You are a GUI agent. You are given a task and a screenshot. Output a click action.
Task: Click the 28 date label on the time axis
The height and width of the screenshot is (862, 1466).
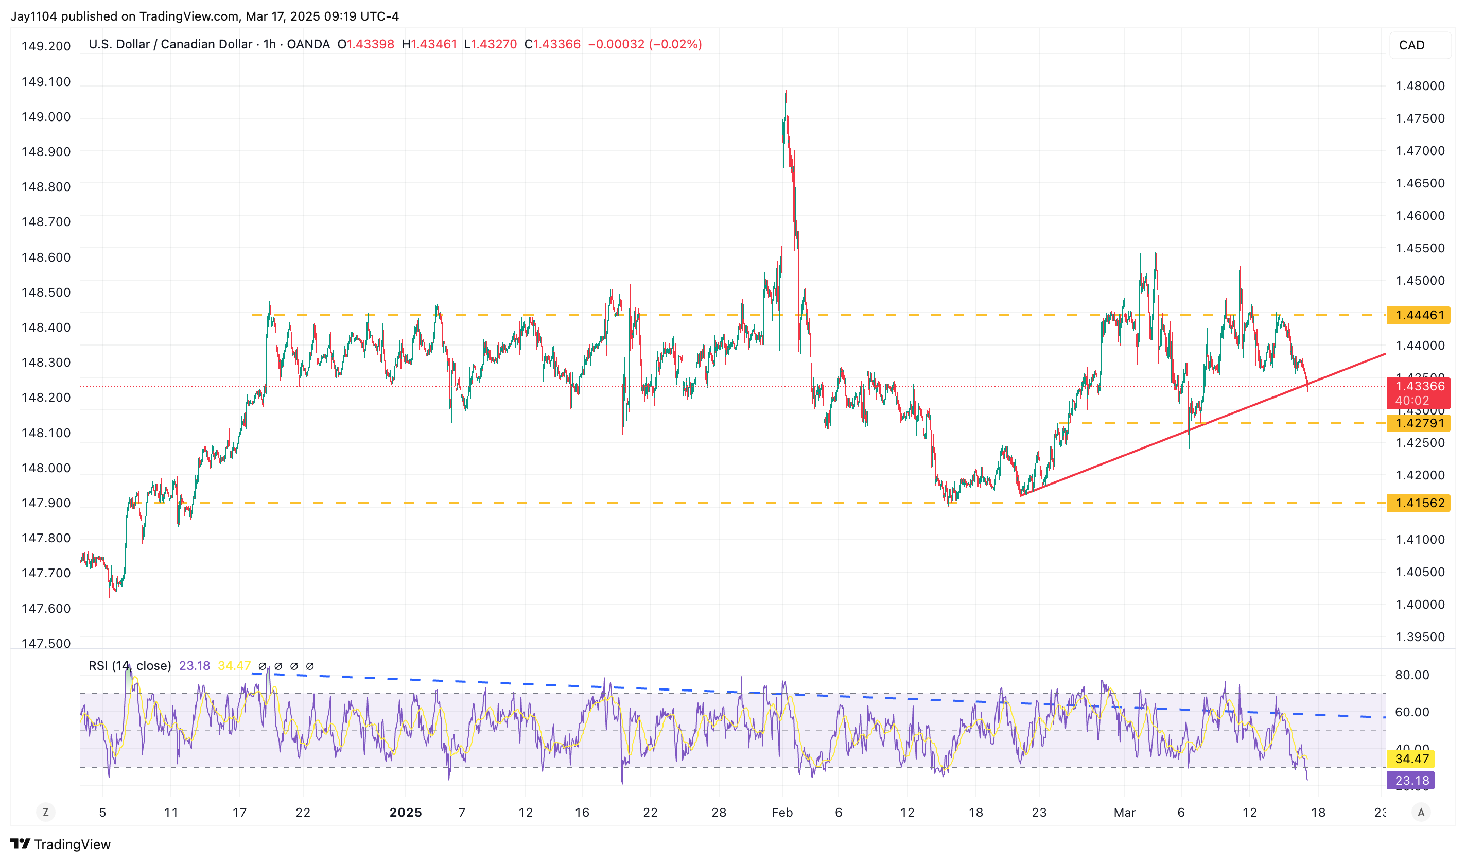point(719,813)
